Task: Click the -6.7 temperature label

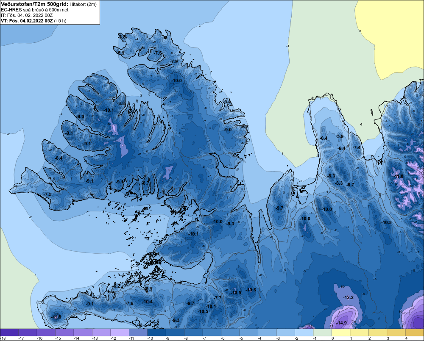Action: coord(245,127)
